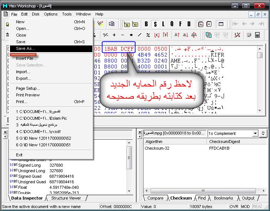This screenshot has width=270, height=211.
Task: Click the divide (/) operation icon
Action: click(140, 35)
